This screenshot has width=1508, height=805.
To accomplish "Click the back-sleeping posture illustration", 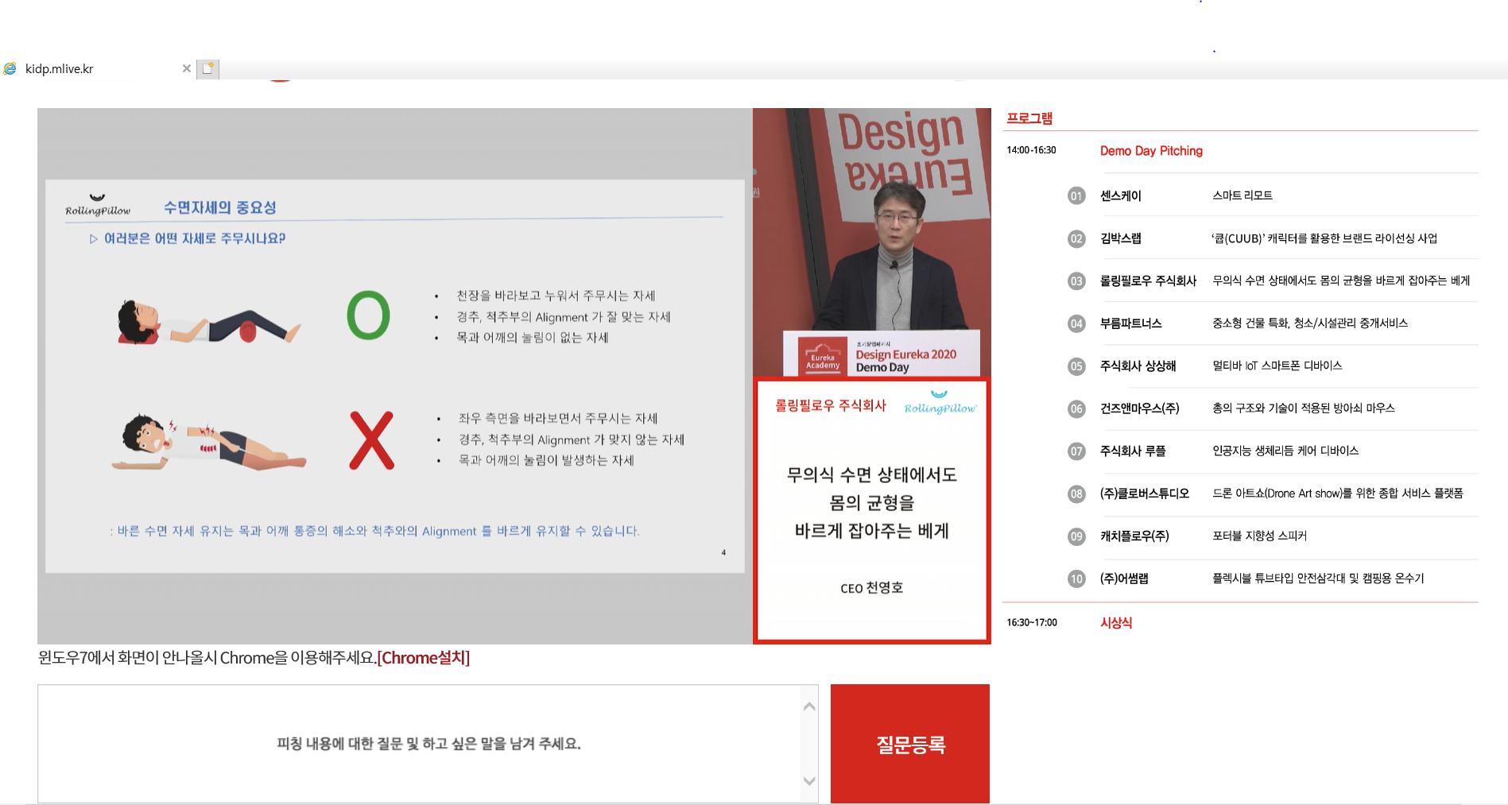I will (209, 322).
